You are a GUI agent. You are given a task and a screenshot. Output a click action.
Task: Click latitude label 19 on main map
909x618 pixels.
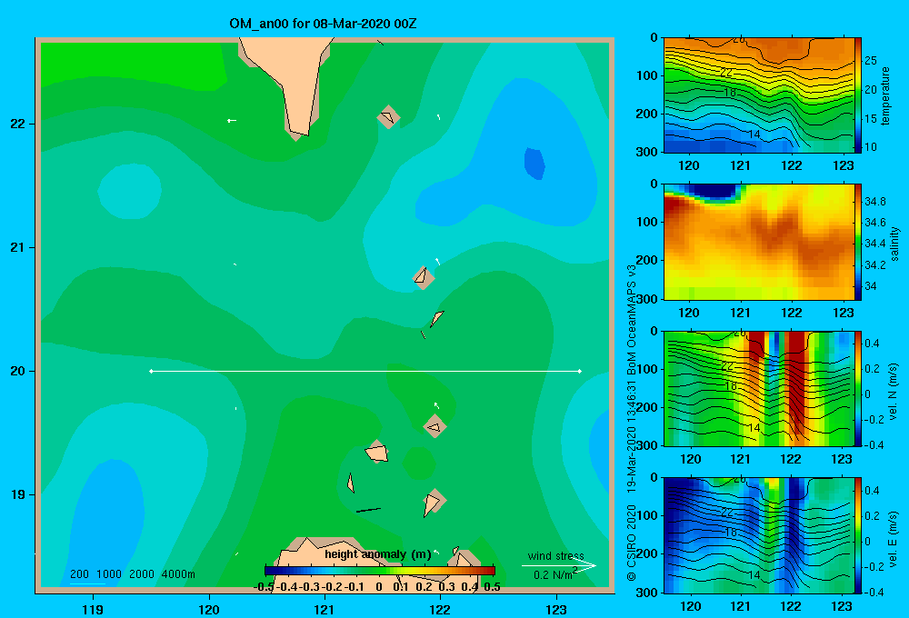18,494
